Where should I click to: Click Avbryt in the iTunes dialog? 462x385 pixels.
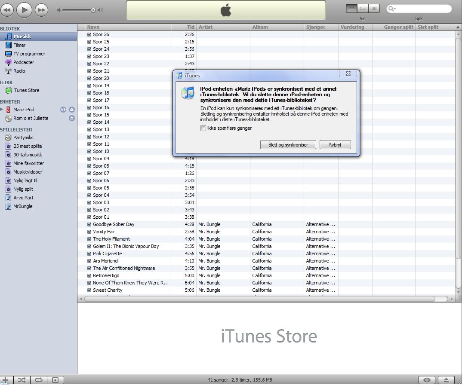click(x=335, y=144)
